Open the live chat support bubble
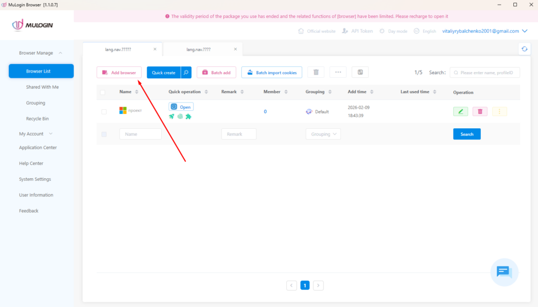The image size is (538, 307). (x=504, y=271)
